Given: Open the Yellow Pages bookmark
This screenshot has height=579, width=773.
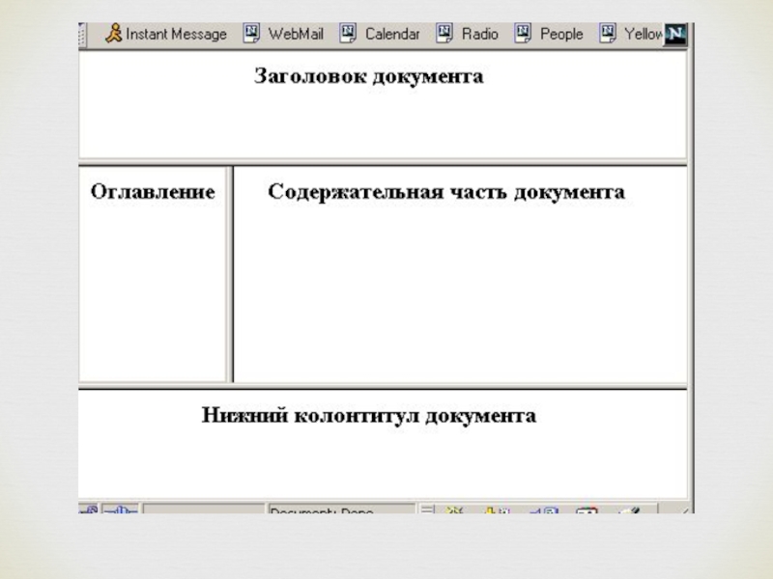Looking at the screenshot, I should pyautogui.click(x=631, y=34).
